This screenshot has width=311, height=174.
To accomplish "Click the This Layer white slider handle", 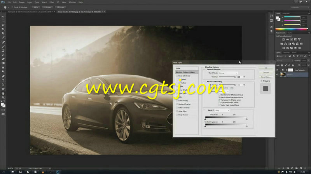I will (x=246, y=118).
